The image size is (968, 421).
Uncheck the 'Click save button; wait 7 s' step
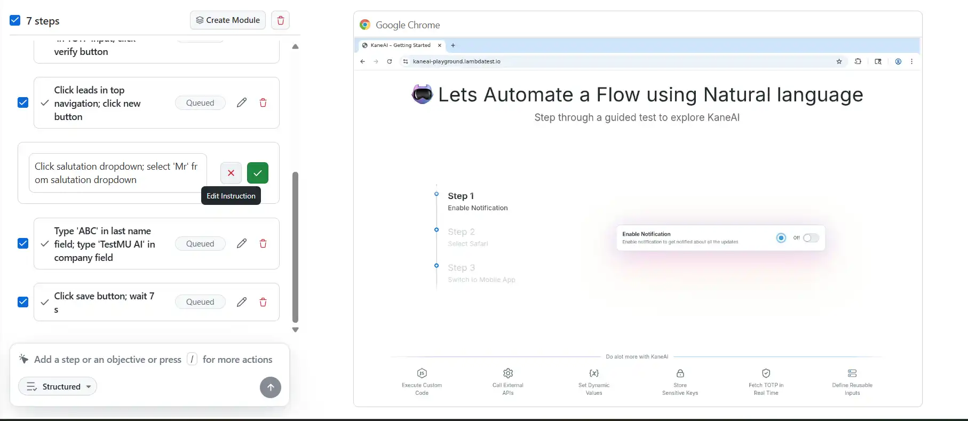23,301
